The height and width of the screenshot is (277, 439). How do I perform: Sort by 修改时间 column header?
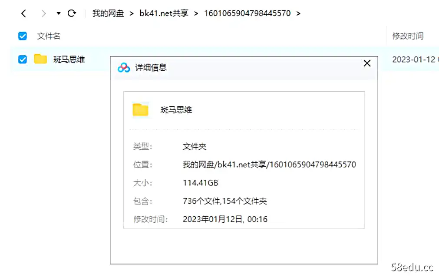tap(408, 36)
